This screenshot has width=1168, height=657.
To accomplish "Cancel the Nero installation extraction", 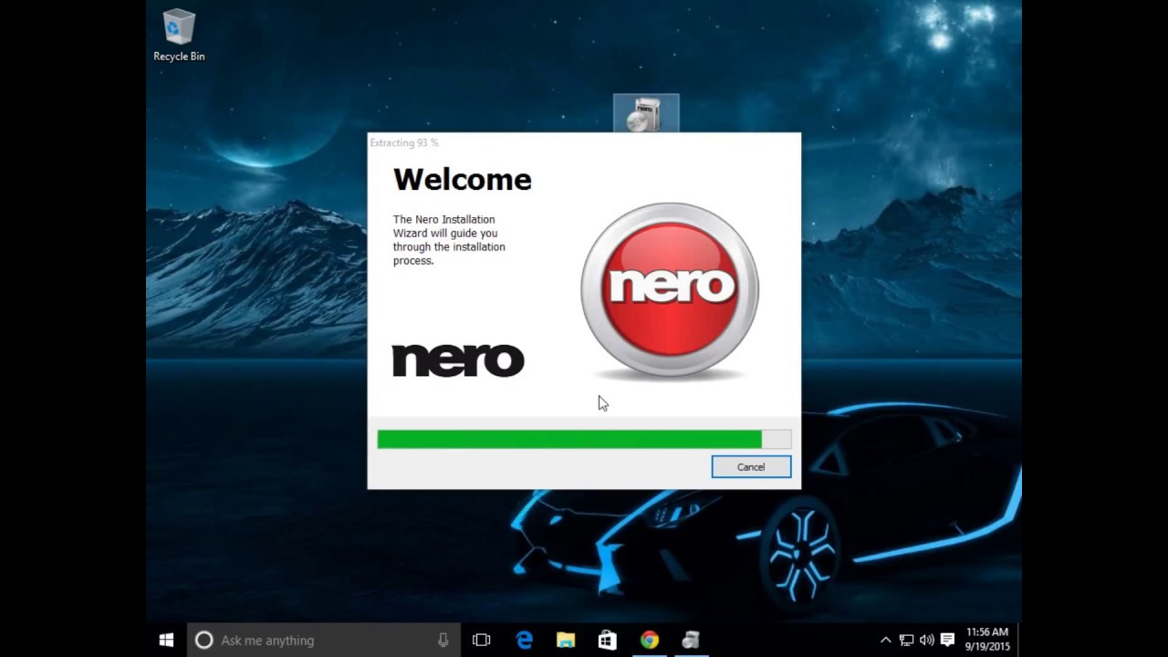I will (751, 466).
